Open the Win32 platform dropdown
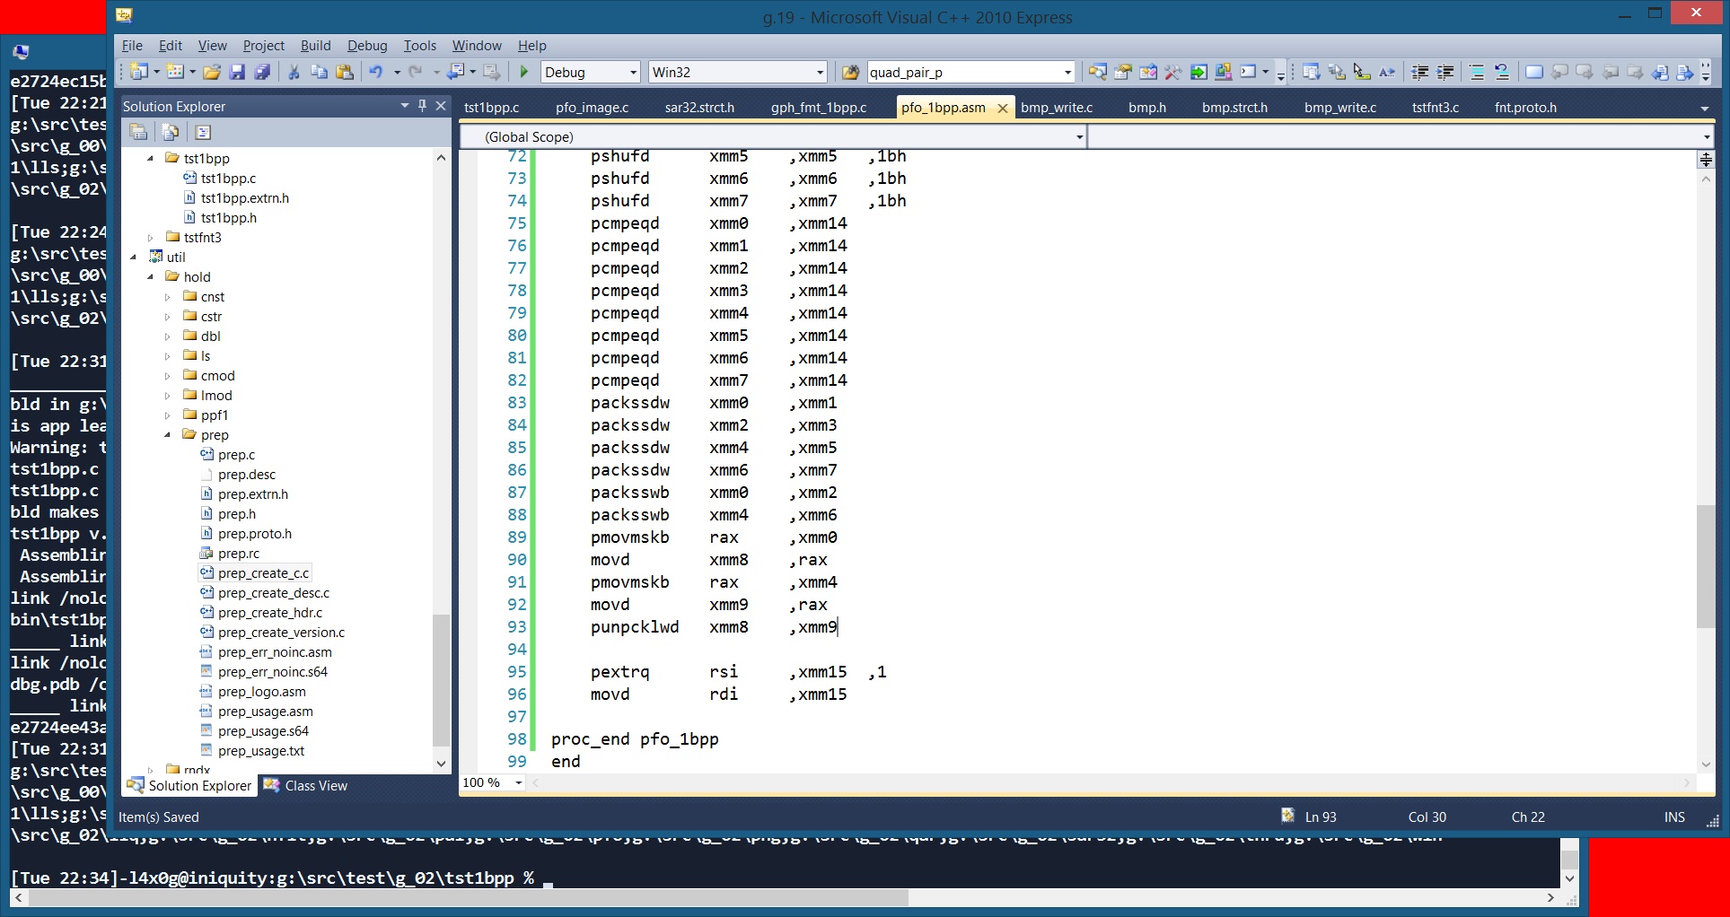Screen dimensions: 1730x917 click(737, 73)
